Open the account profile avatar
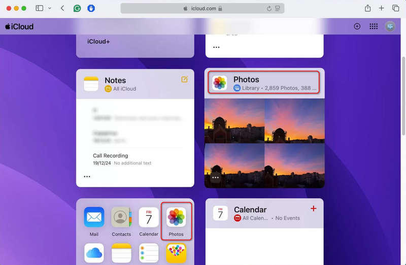 click(390, 26)
